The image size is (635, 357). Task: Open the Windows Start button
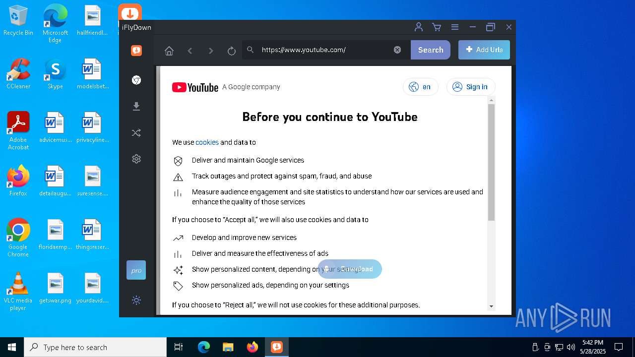pyautogui.click(x=12, y=347)
